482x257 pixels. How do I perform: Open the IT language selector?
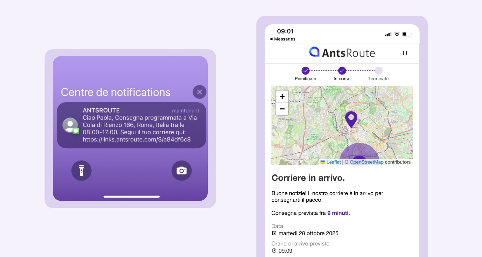405,53
